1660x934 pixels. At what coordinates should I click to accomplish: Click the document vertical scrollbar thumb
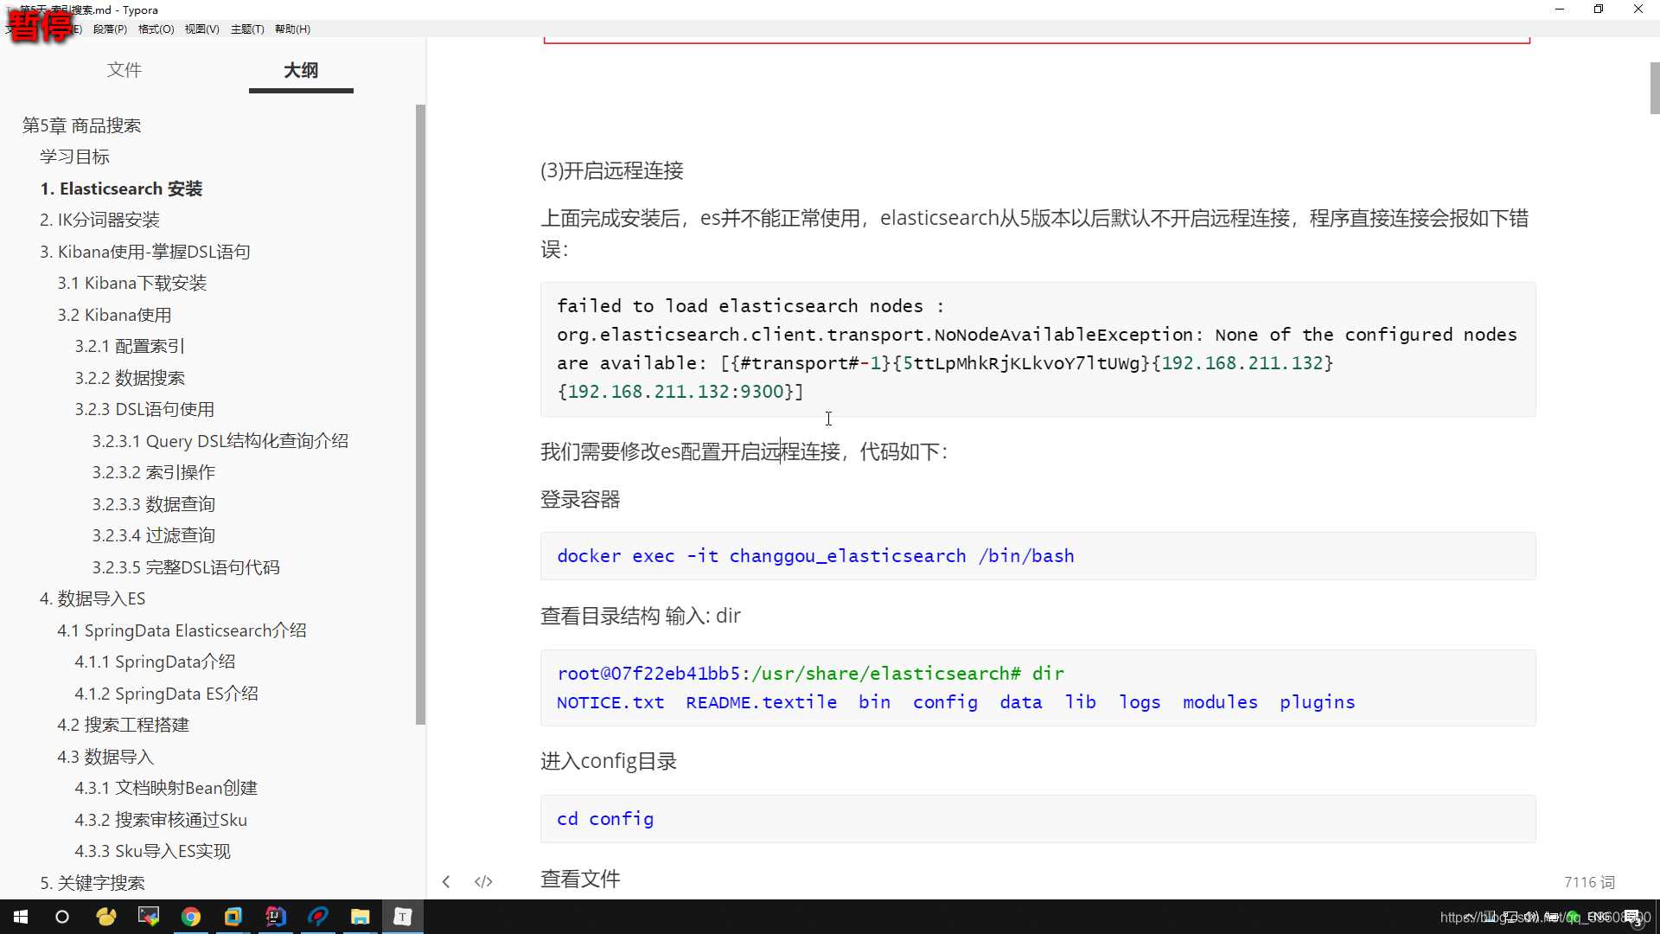1654,87
